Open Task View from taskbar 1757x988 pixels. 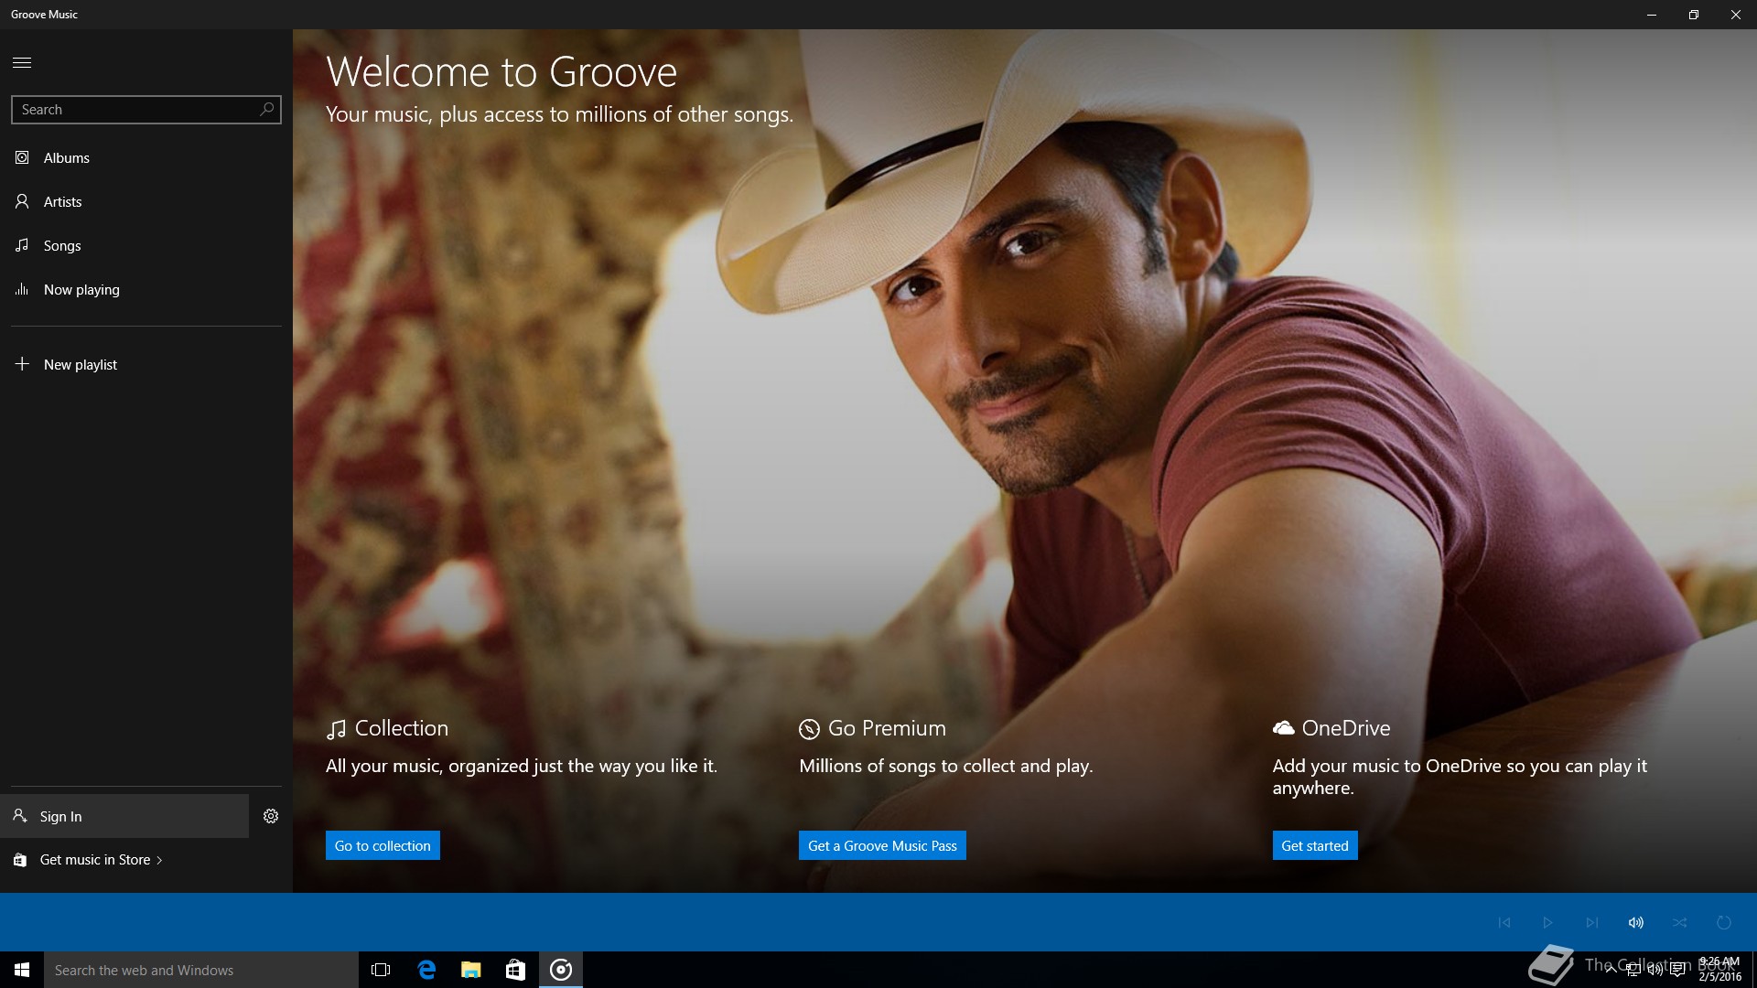point(381,970)
